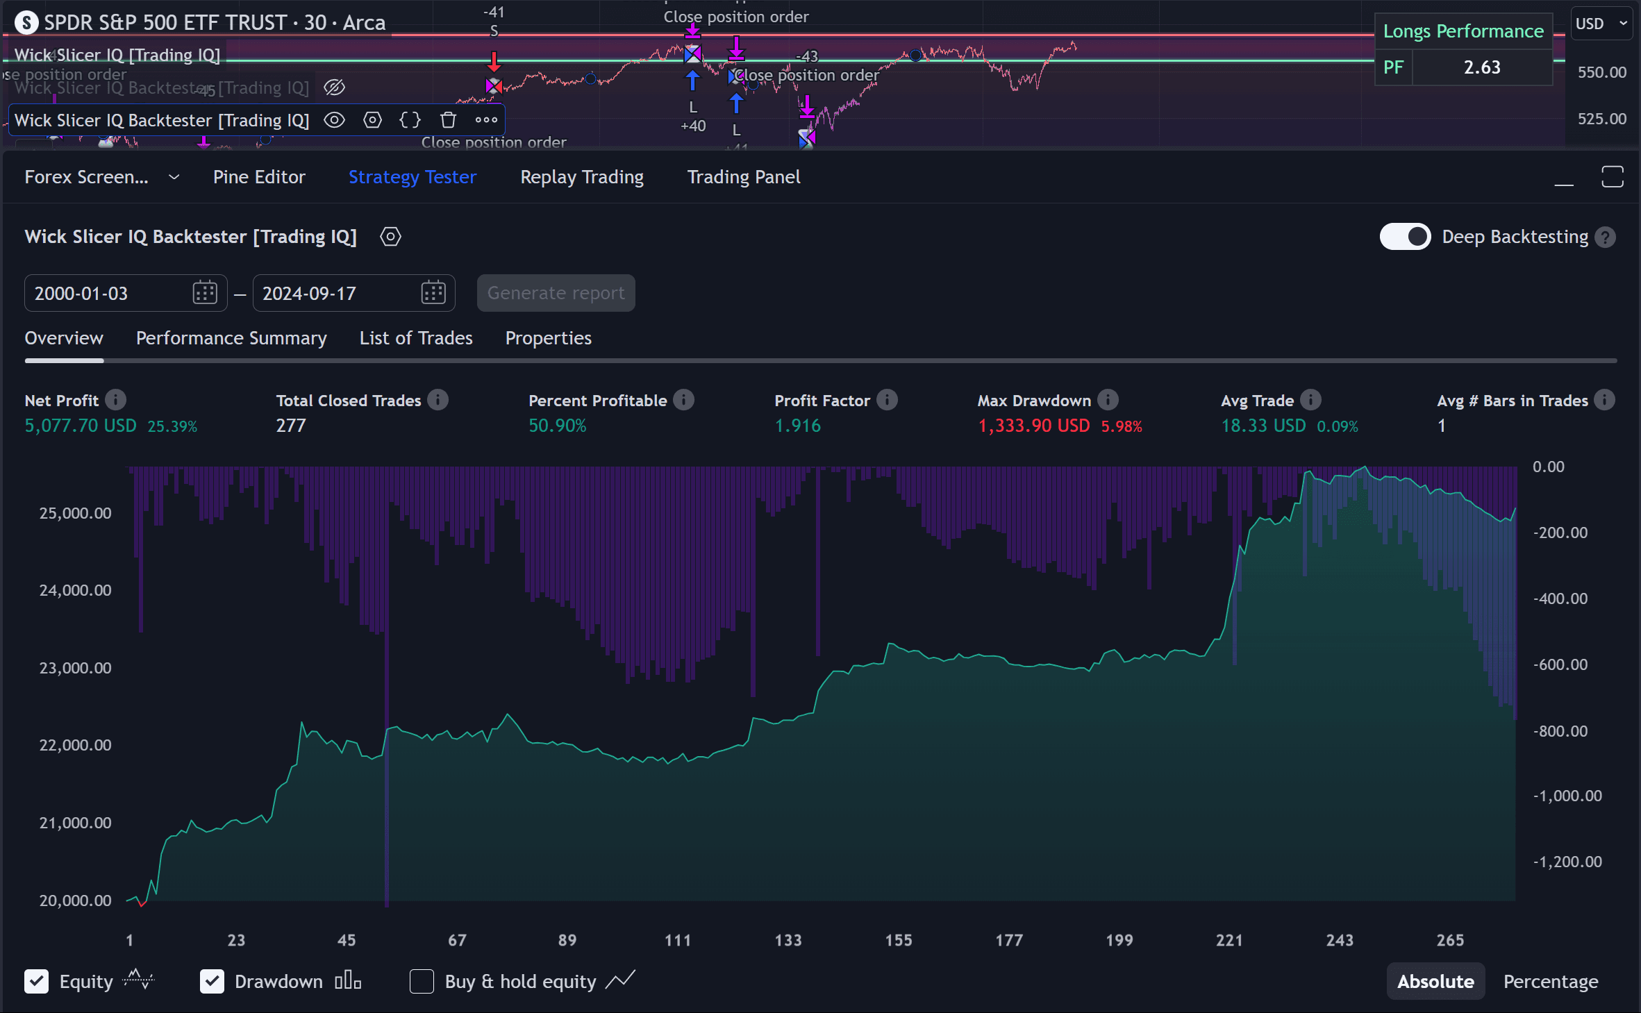Open legend settings icon for Wick Slicer Backtester
The width and height of the screenshot is (1641, 1013).
(x=372, y=120)
